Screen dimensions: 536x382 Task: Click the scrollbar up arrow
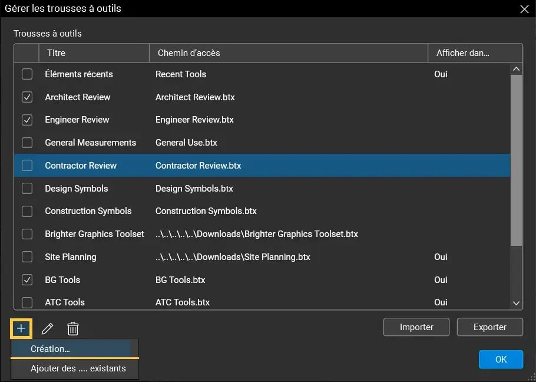(516, 68)
